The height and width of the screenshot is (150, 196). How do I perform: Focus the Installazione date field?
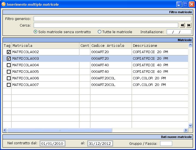click(179, 32)
